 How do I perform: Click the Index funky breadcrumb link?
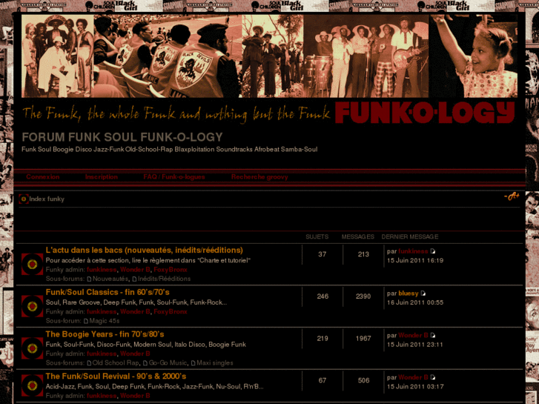click(47, 199)
